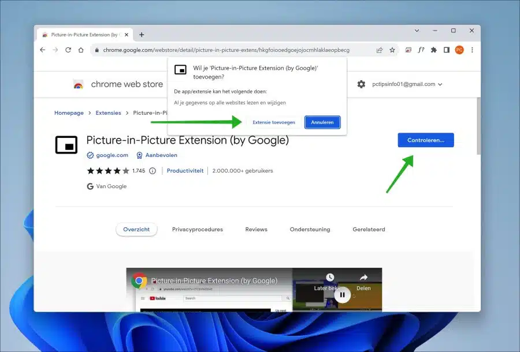Screen dimensions: 520x352
Task: Click the Controleren... button
Action: (426, 140)
